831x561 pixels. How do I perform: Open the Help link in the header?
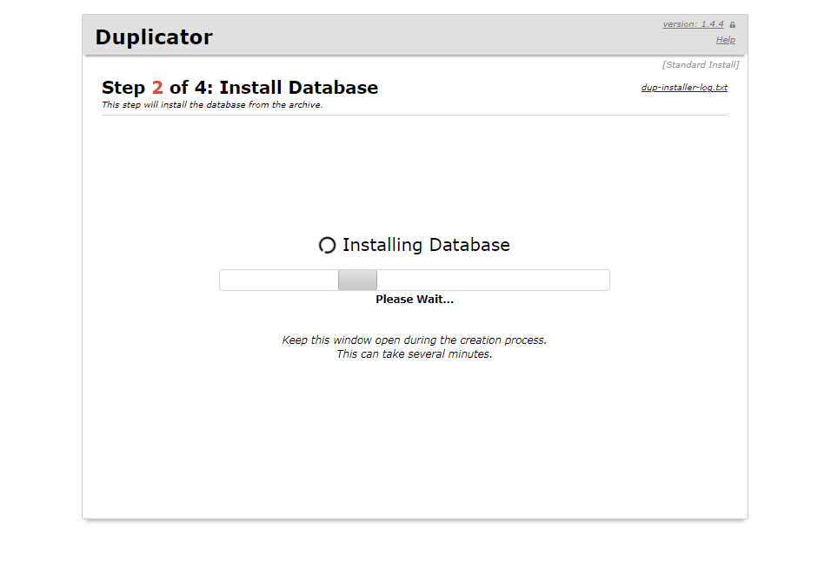[725, 40]
